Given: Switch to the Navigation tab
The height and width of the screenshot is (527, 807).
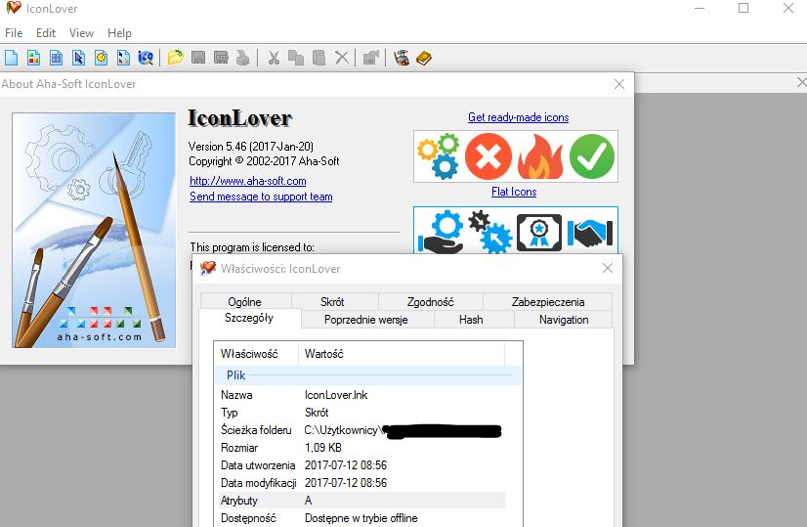Looking at the screenshot, I should pos(564,320).
